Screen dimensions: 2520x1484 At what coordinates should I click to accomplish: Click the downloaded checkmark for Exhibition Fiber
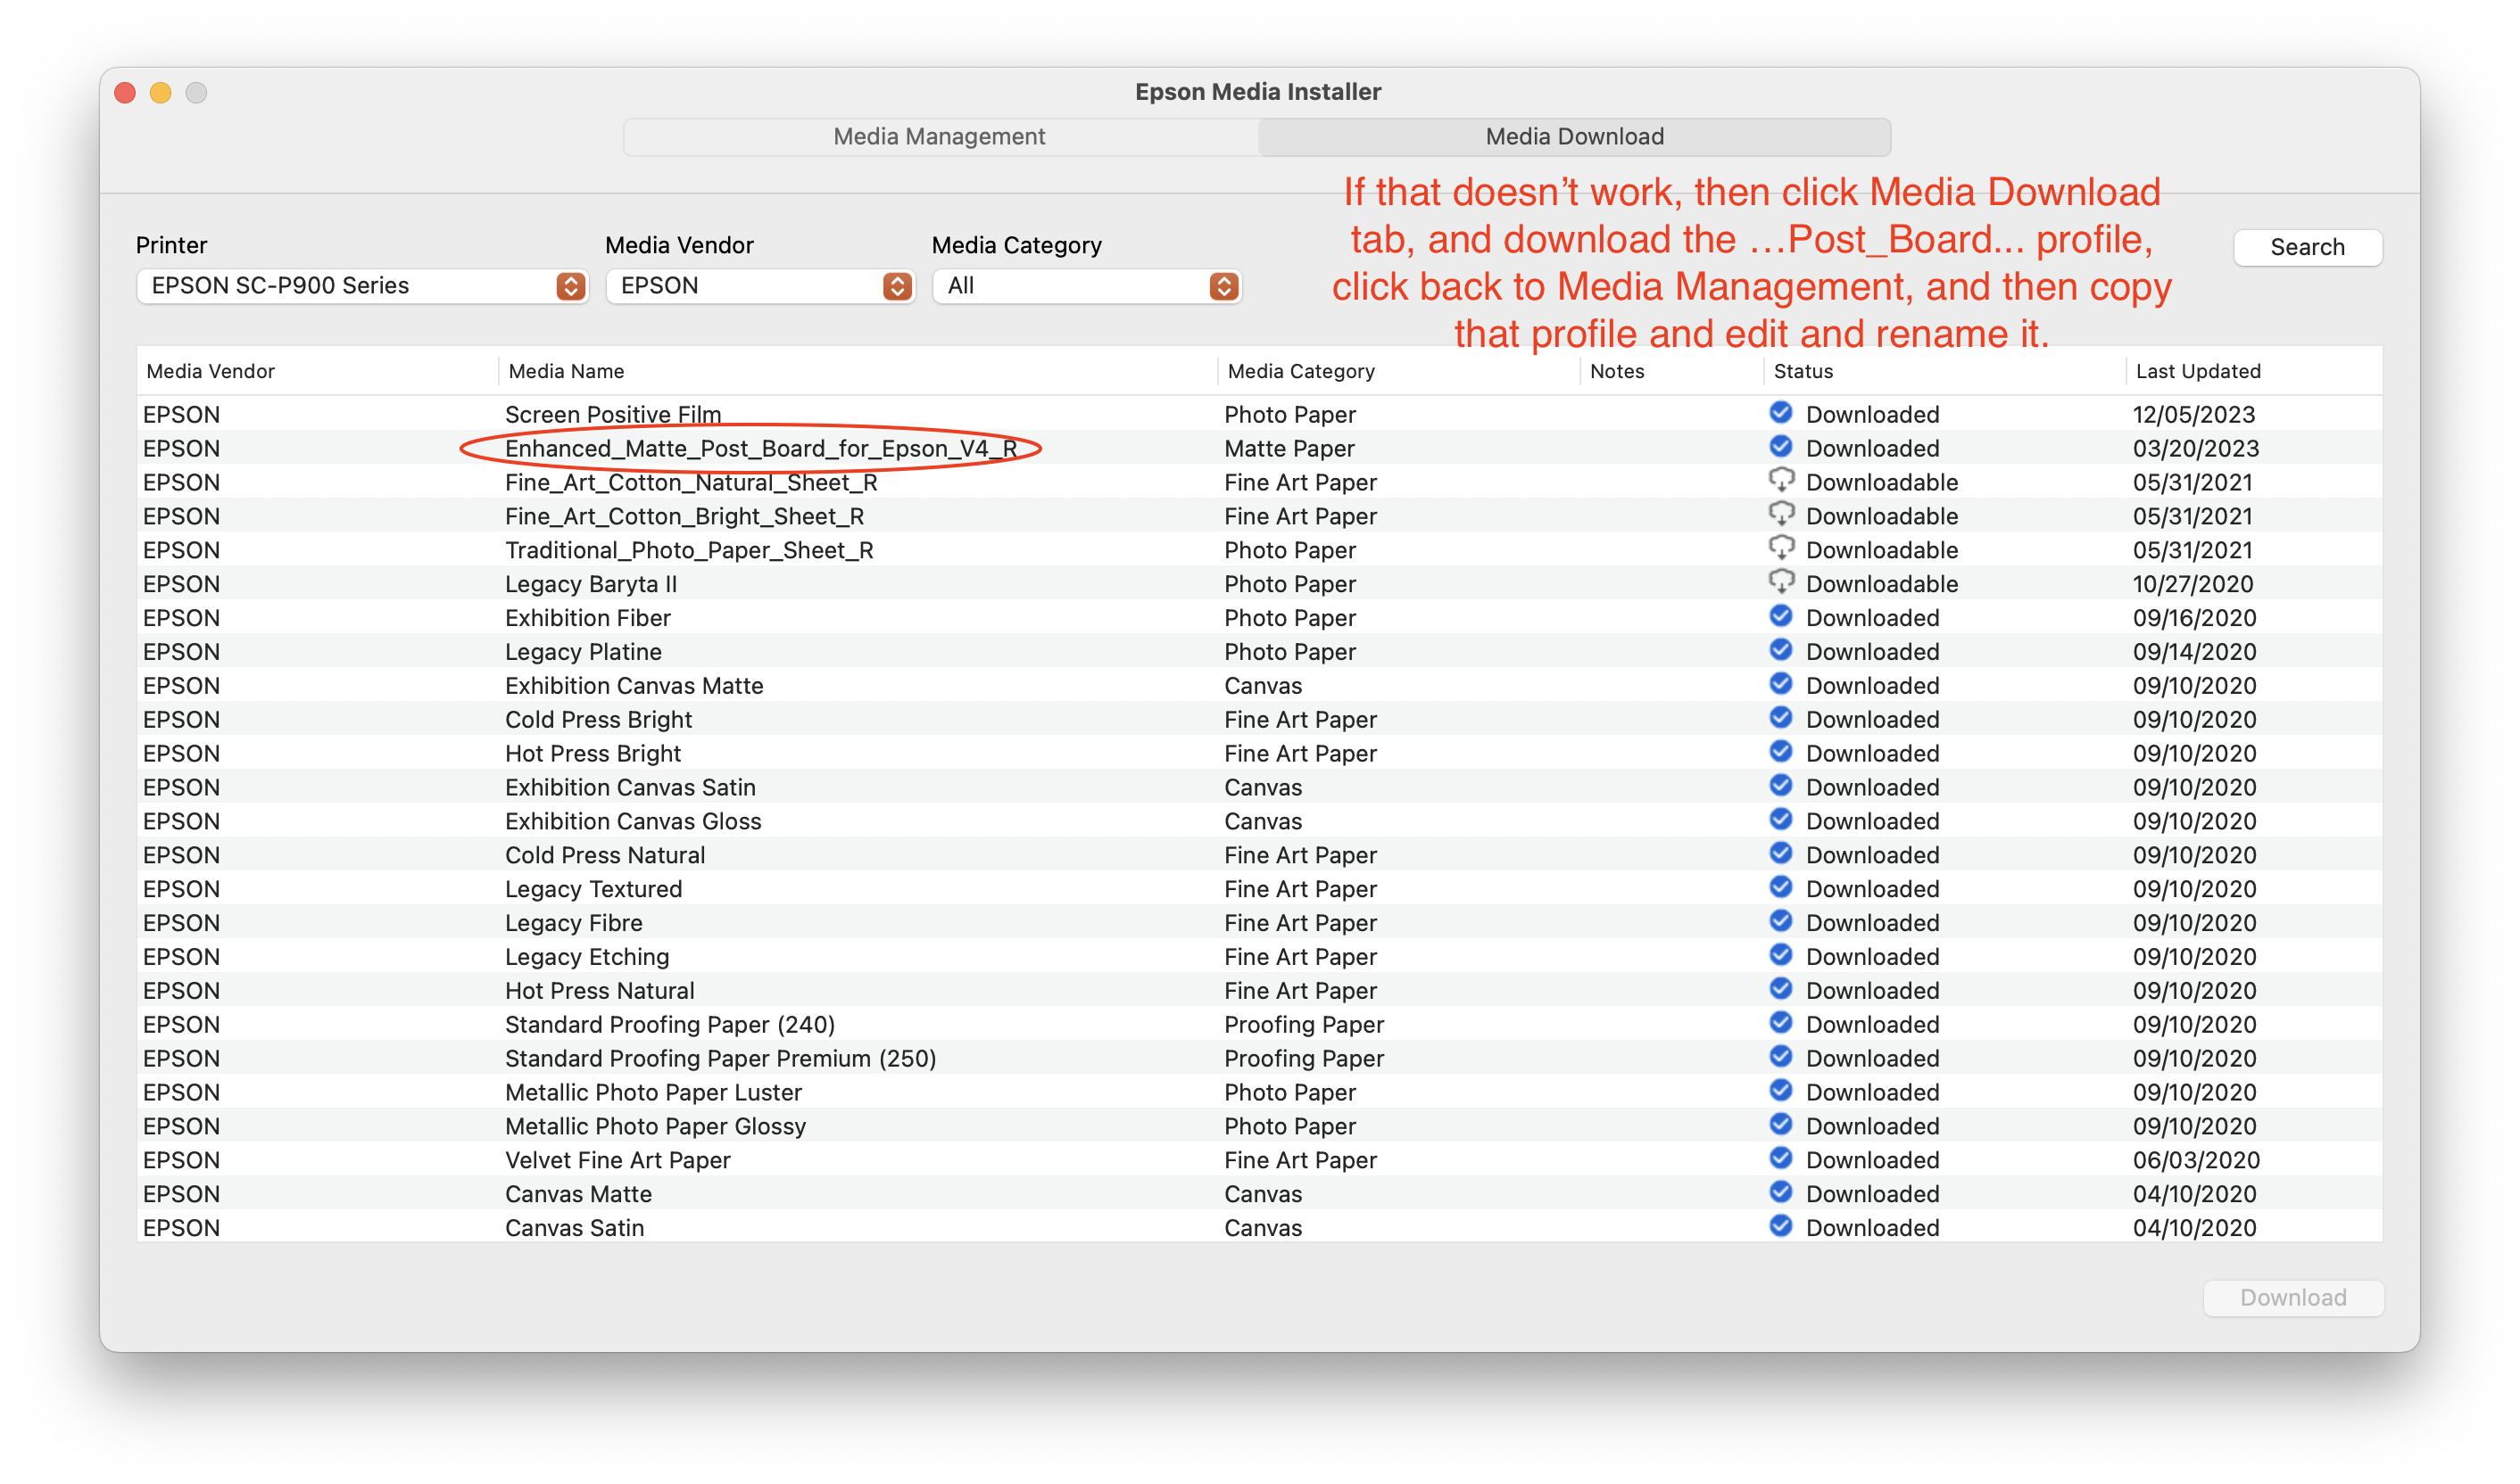click(x=1781, y=616)
